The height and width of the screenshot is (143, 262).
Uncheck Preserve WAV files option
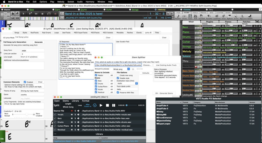118,92
